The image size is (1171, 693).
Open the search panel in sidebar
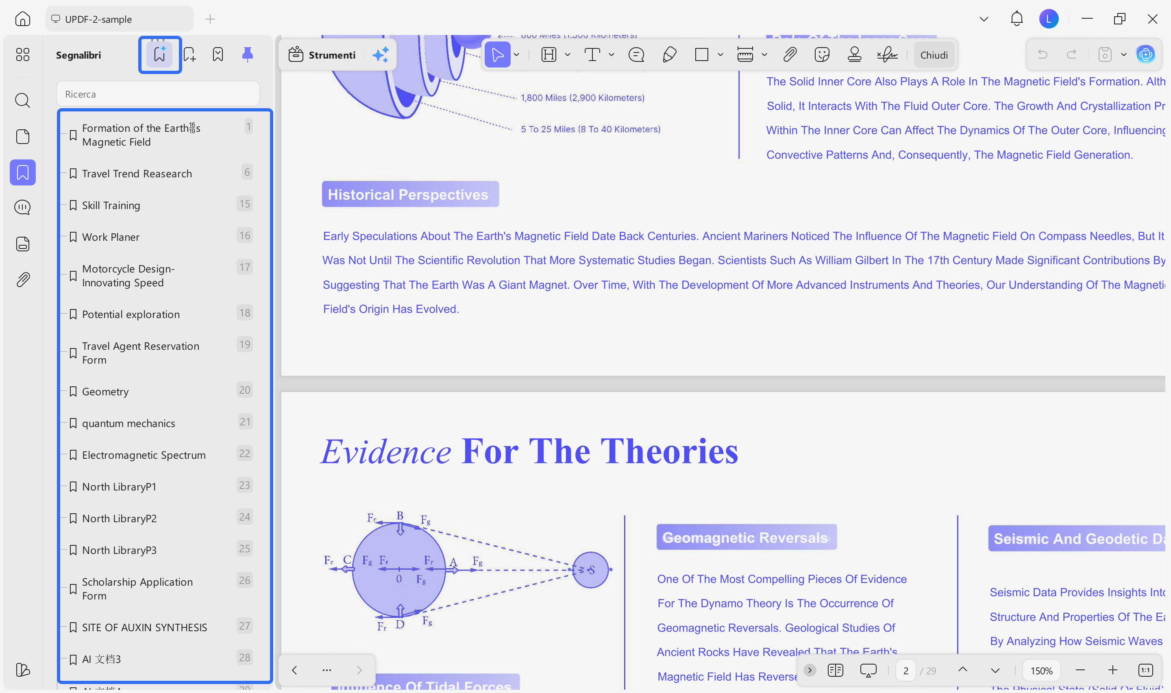click(x=23, y=100)
